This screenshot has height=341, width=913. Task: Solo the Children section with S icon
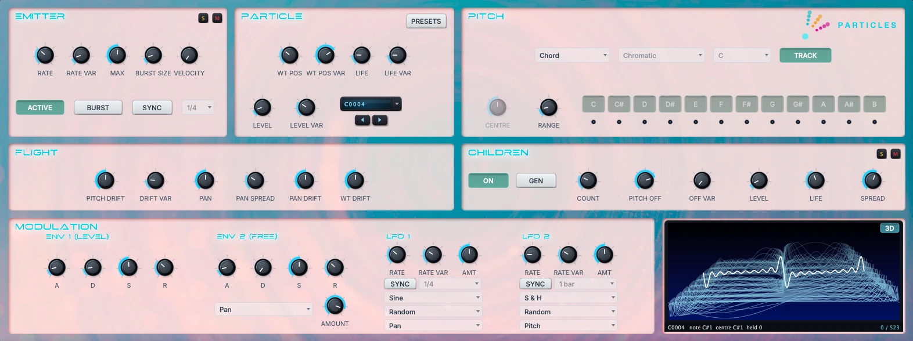pos(882,154)
